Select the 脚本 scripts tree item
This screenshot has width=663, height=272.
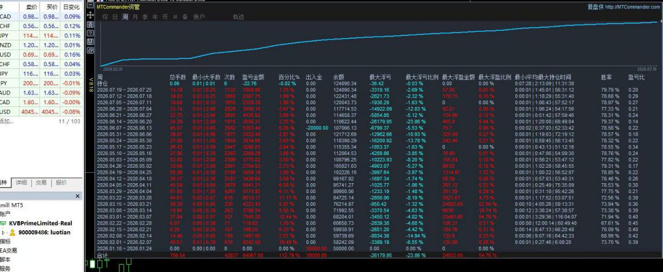coord(6,259)
